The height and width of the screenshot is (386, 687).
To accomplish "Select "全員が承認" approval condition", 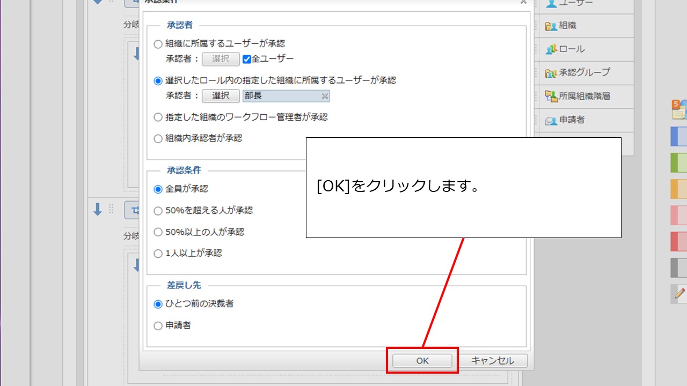I will 158,189.
